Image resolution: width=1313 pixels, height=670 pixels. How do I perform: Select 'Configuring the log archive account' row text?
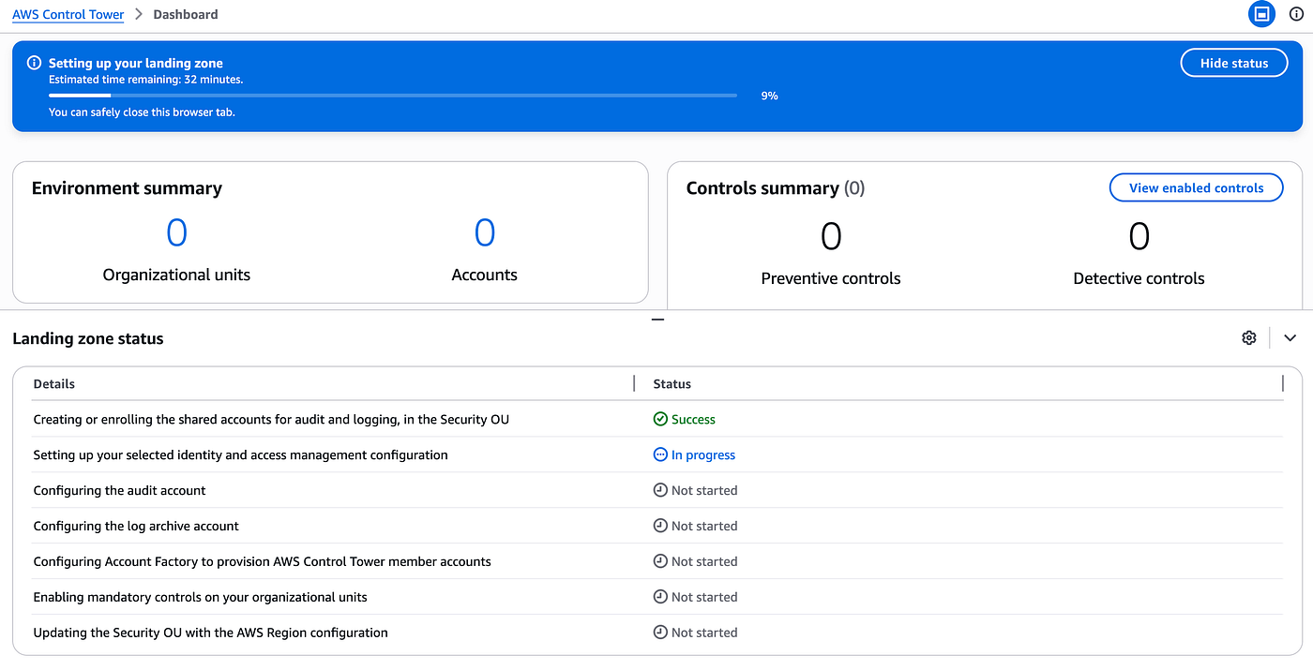[136, 526]
